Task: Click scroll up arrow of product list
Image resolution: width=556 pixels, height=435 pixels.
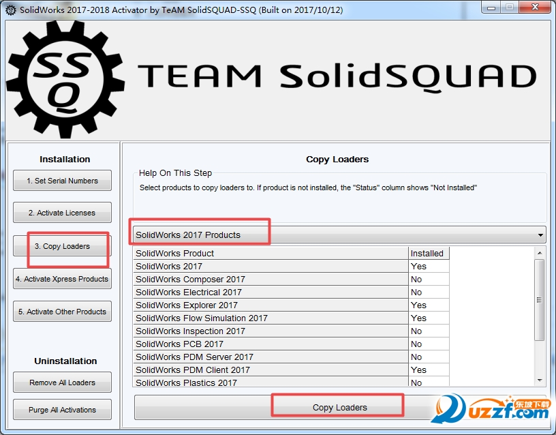Action: point(540,253)
